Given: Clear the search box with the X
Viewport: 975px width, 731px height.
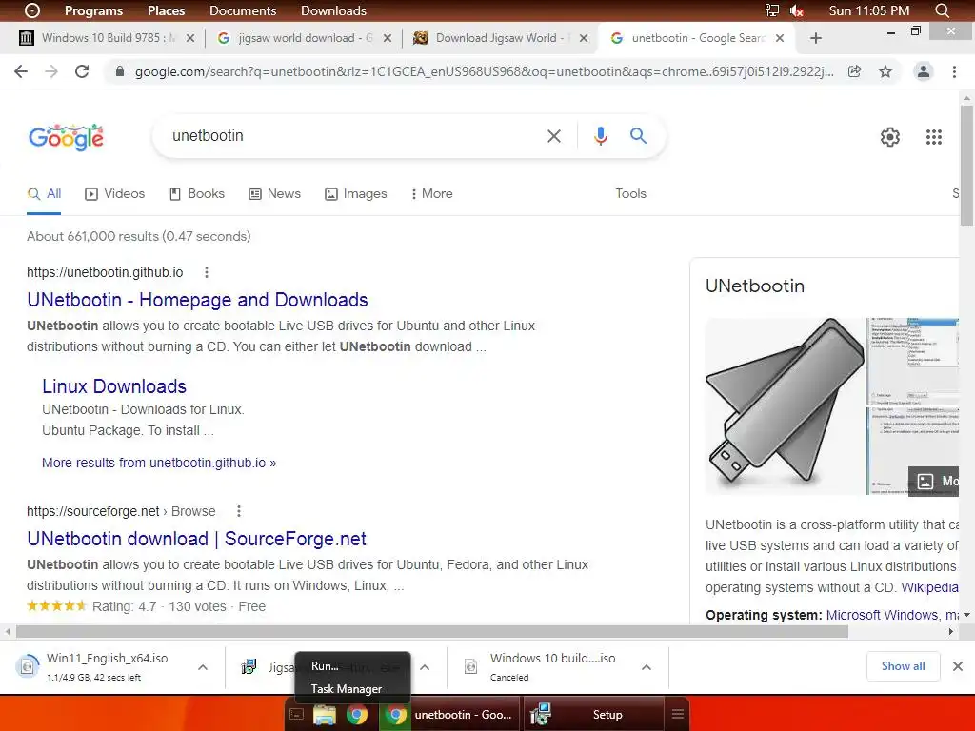Looking at the screenshot, I should click(553, 135).
